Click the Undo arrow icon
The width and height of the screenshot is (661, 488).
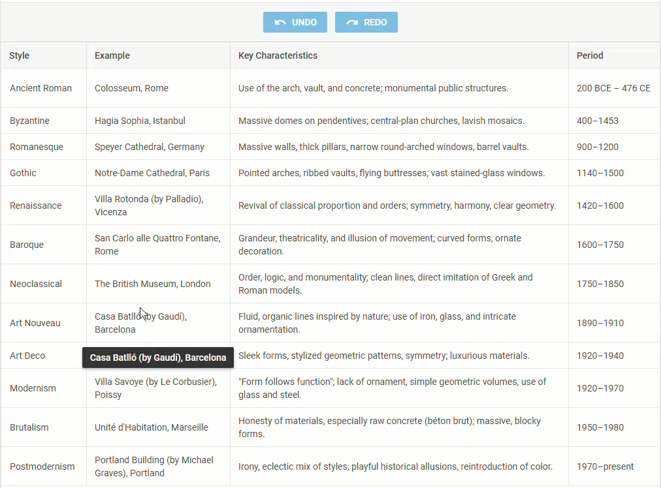click(280, 22)
